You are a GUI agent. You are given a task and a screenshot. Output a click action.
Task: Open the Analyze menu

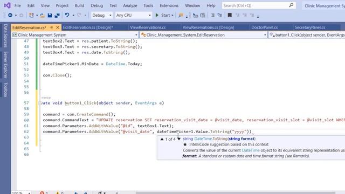pos(130,5)
